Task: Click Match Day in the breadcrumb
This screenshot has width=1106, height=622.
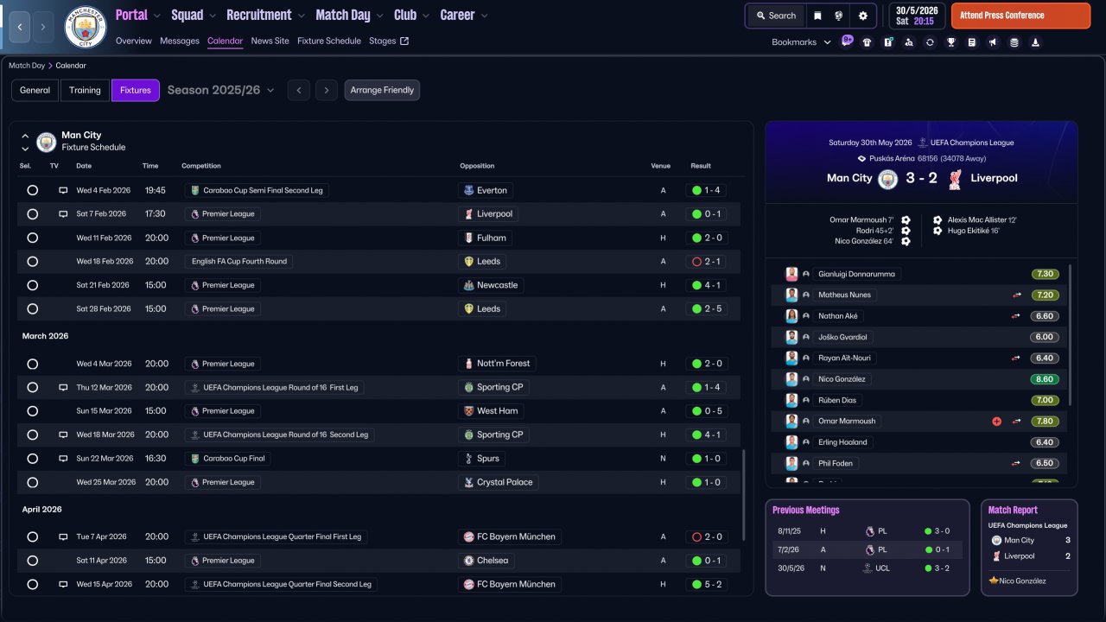Action: click(27, 66)
